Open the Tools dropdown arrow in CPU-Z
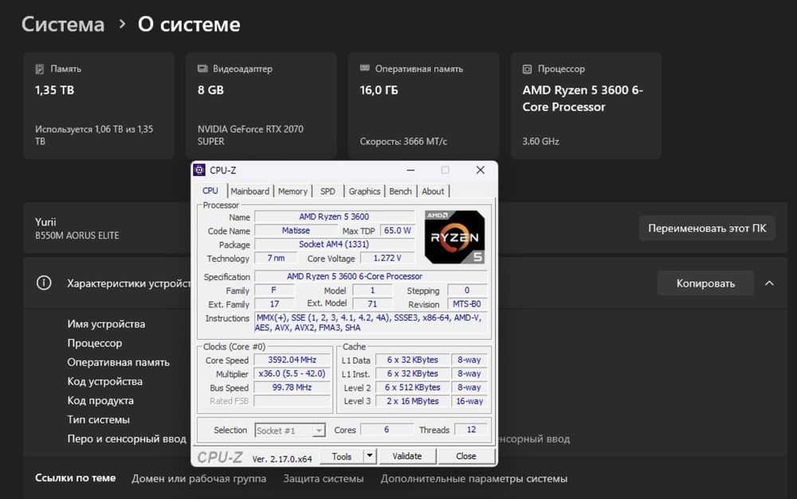This screenshot has height=499, width=797. tap(370, 456)
